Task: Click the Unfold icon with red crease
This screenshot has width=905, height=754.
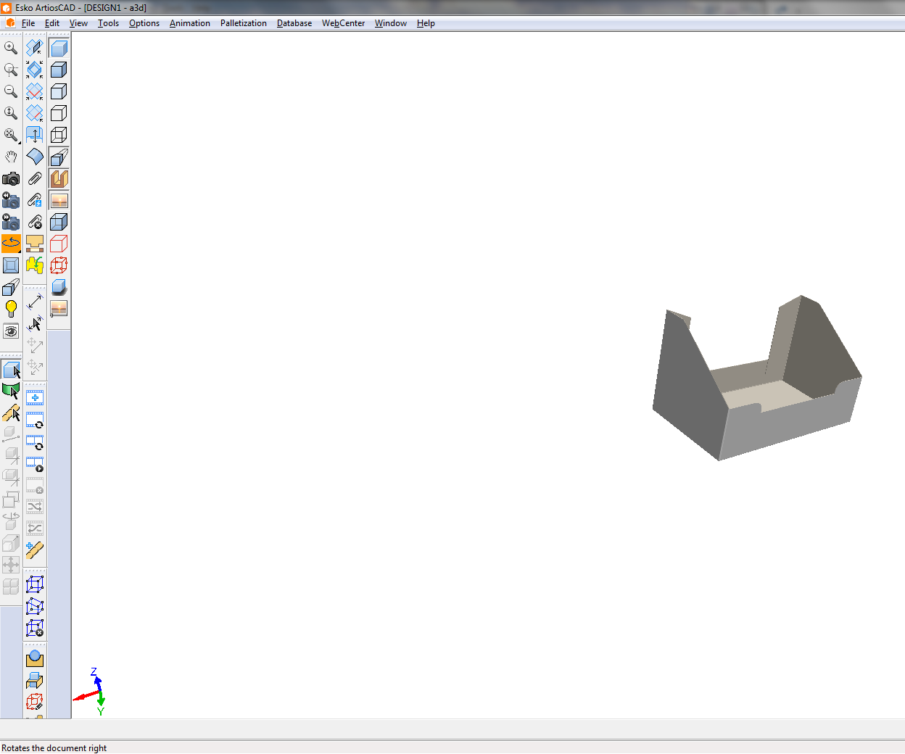Action: pyautogui.click(x=35, y=91)
